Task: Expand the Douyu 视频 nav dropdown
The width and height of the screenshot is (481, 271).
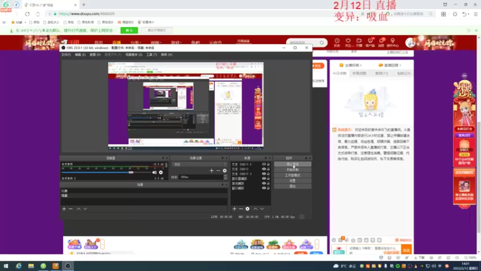Action: 156,42
